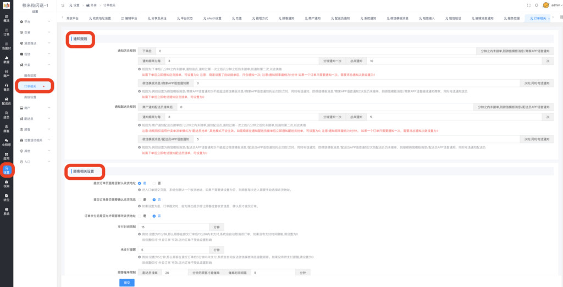Go to 配送员 in the dark sidebar

click(6, 101)
